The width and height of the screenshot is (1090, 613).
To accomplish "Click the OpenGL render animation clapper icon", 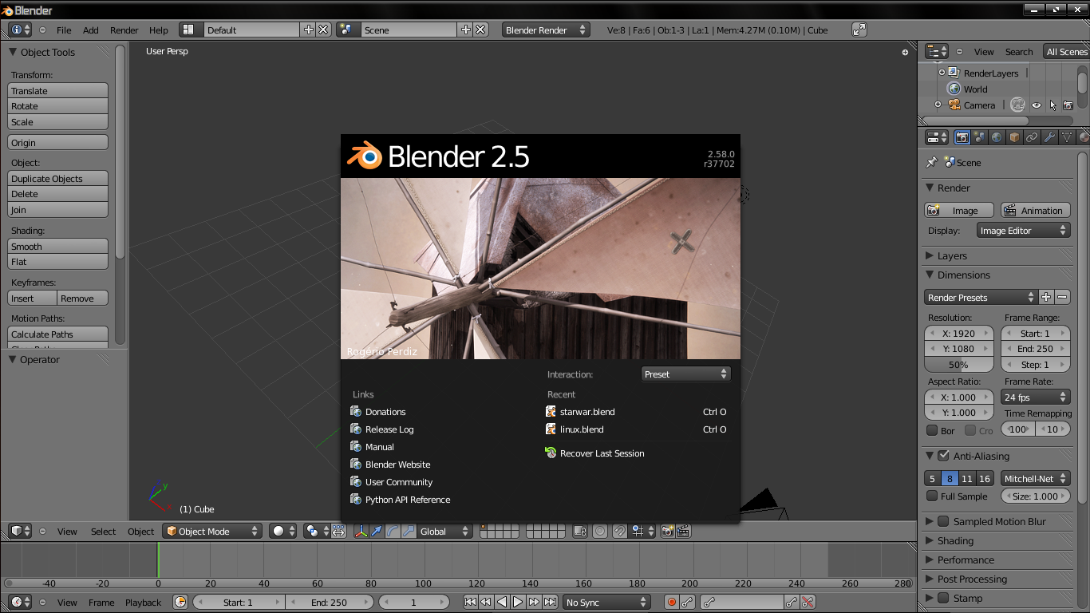I will click(x=684, y=531).
